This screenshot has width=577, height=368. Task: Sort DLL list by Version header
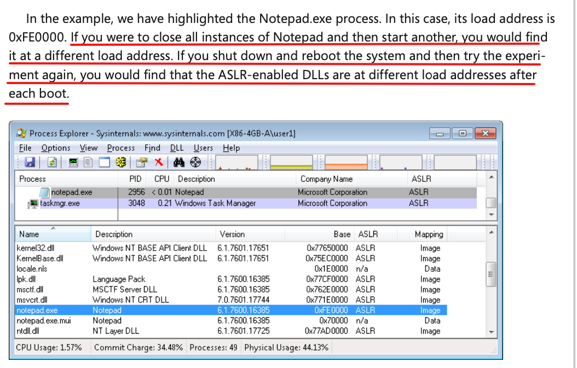click(250, 234)
